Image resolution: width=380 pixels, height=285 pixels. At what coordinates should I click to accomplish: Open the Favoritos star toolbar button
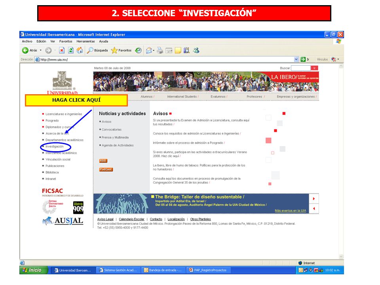coord(121,50)
